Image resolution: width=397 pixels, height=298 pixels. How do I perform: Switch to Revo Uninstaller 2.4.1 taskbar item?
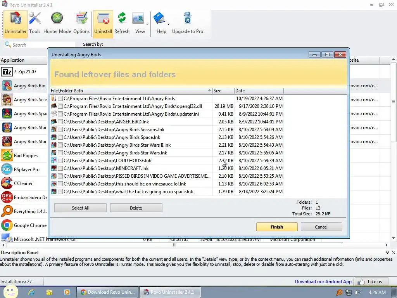[x=171, y=292]
